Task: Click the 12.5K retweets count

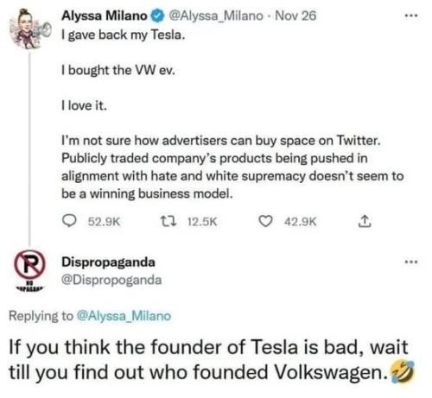Action: (202, 222)
